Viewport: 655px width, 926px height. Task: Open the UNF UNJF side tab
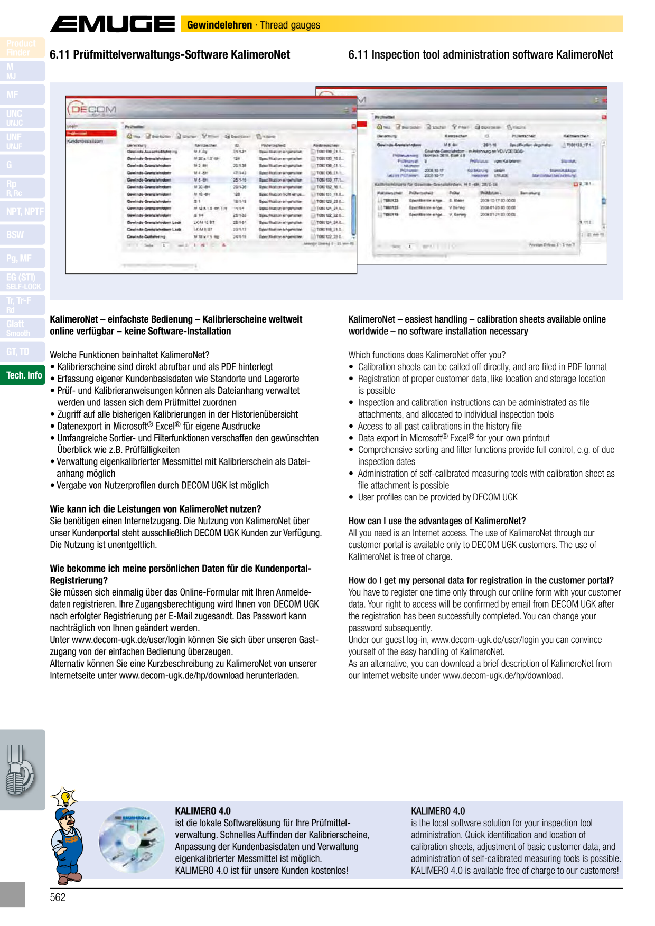coord(22,141)
